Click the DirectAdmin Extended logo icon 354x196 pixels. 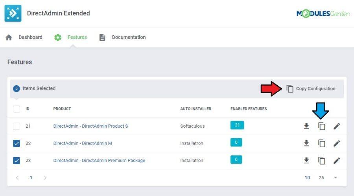13,13
